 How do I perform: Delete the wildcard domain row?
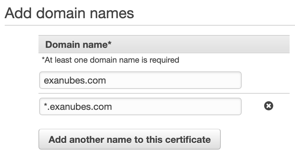click(268, 106)
